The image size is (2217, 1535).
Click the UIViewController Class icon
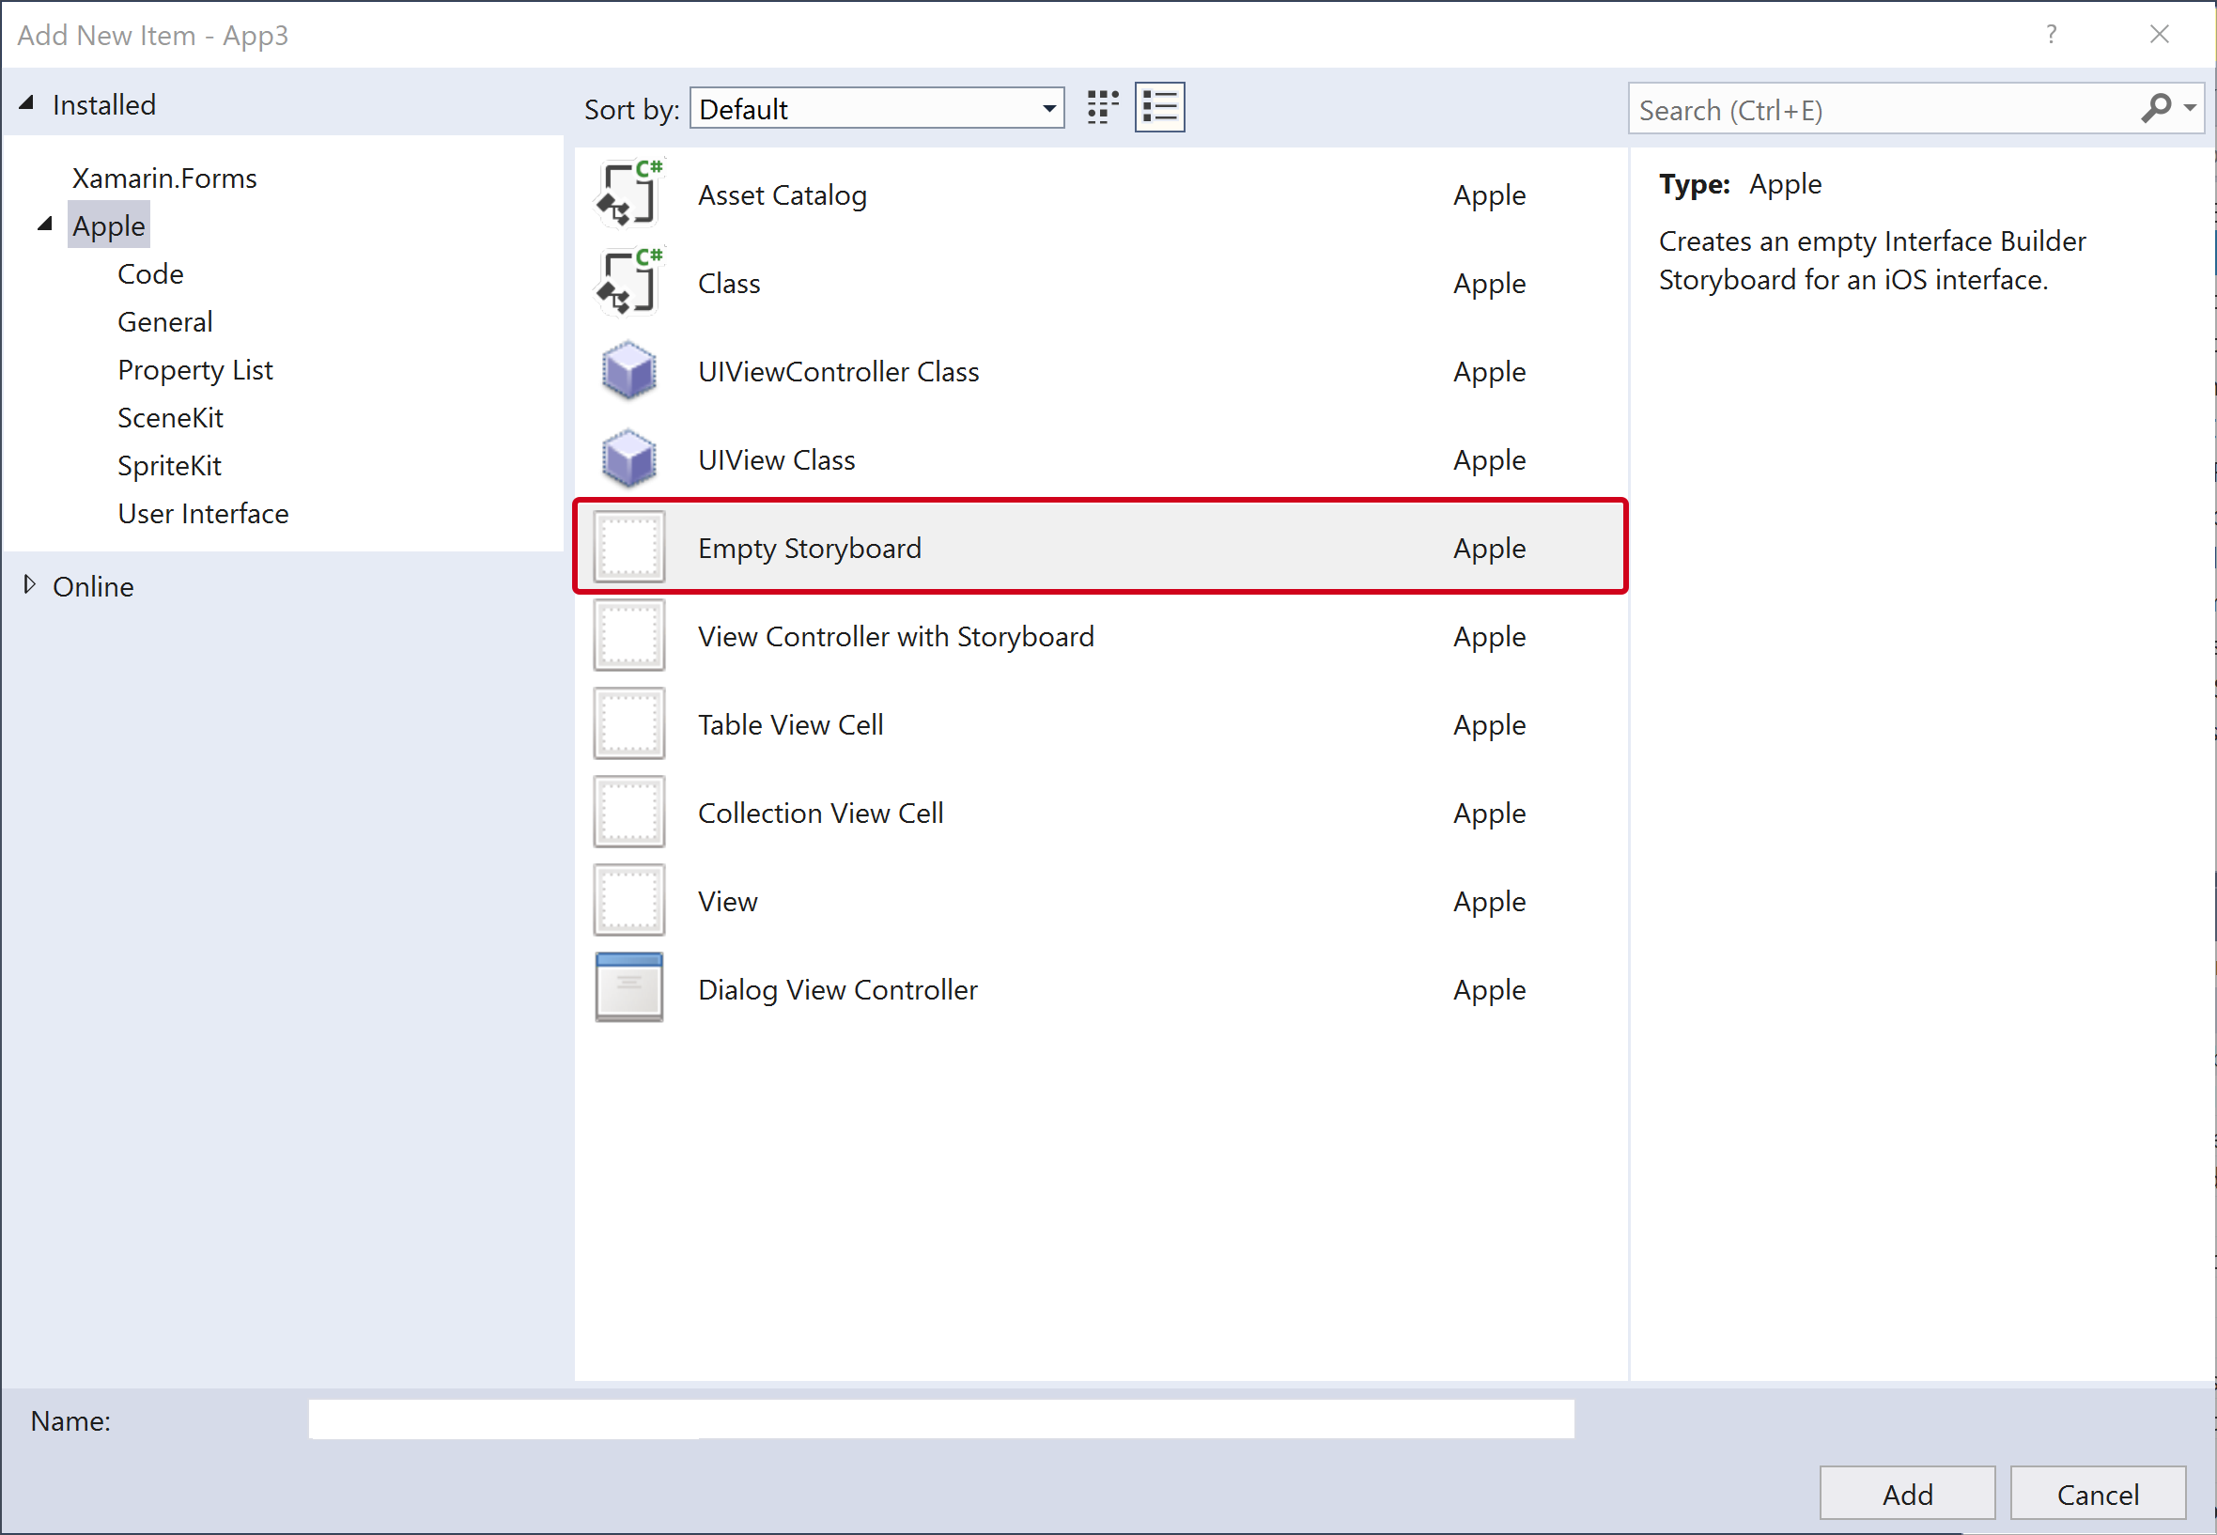tap(631, 369)
